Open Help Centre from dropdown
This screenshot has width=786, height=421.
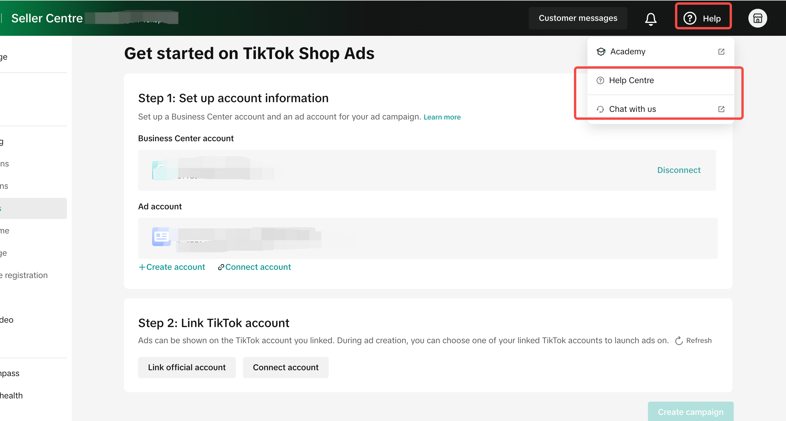tap(631, 80)
